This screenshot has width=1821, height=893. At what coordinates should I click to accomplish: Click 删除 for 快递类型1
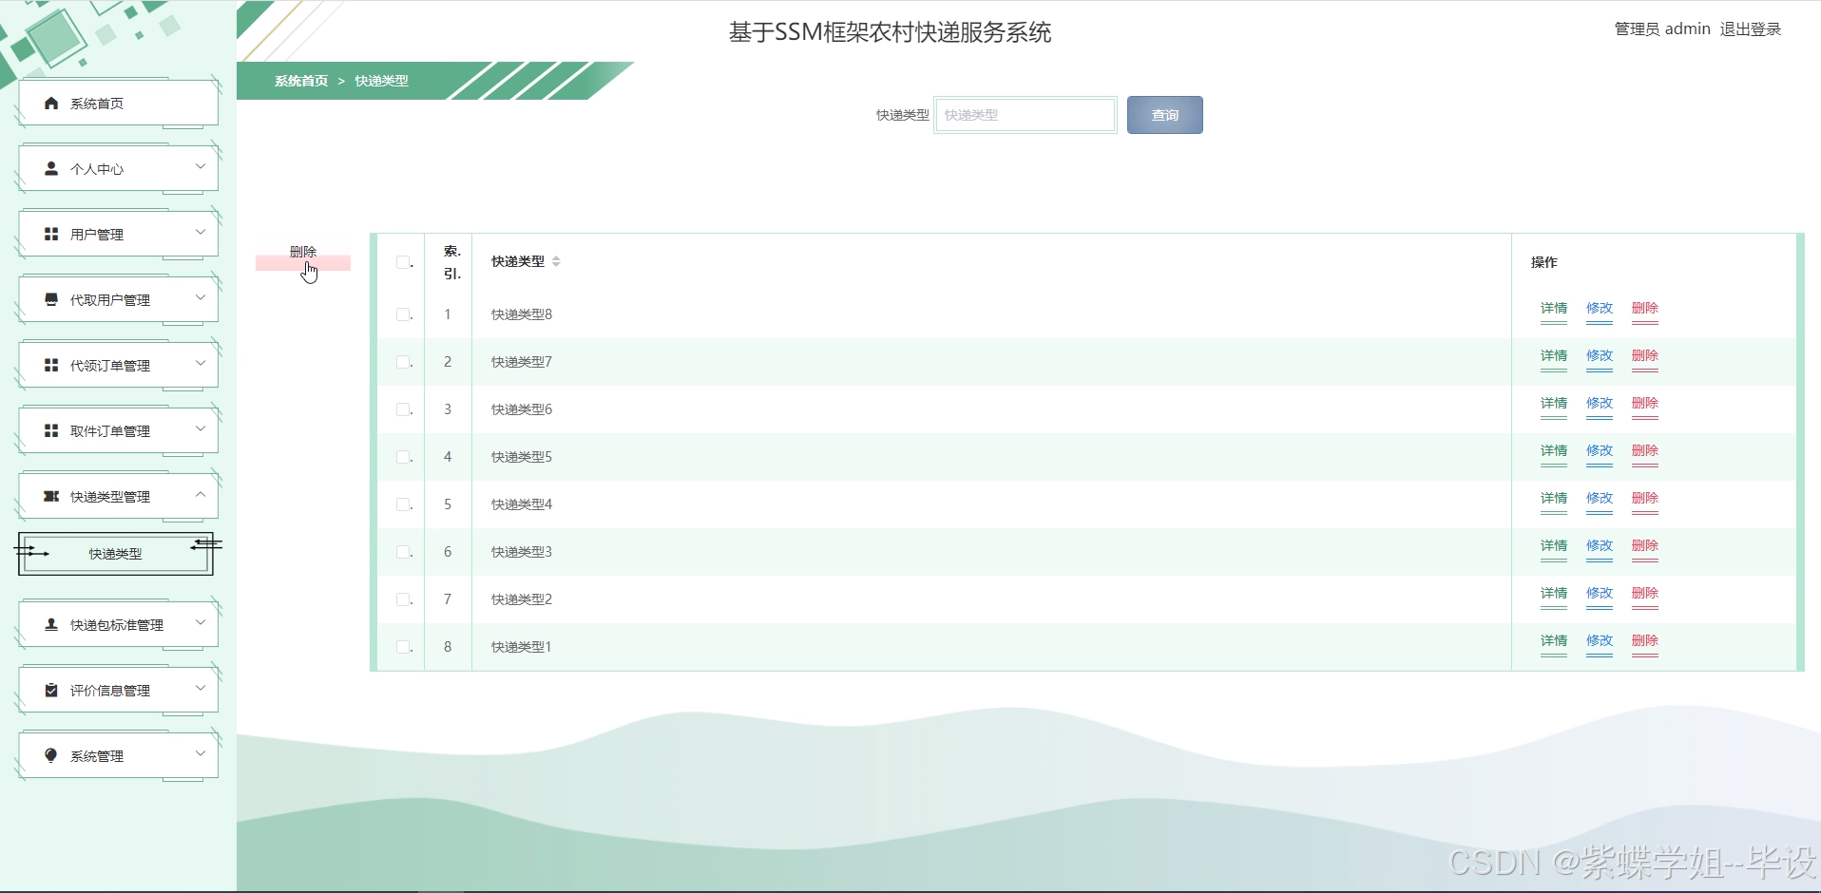pyautogui.click(x=1645, y=641)
